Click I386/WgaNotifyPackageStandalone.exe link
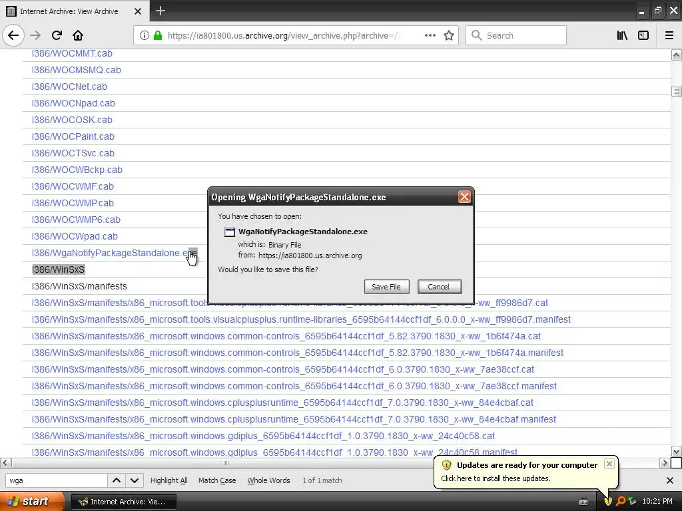This screenshot has width=682, height=511. 115,253
